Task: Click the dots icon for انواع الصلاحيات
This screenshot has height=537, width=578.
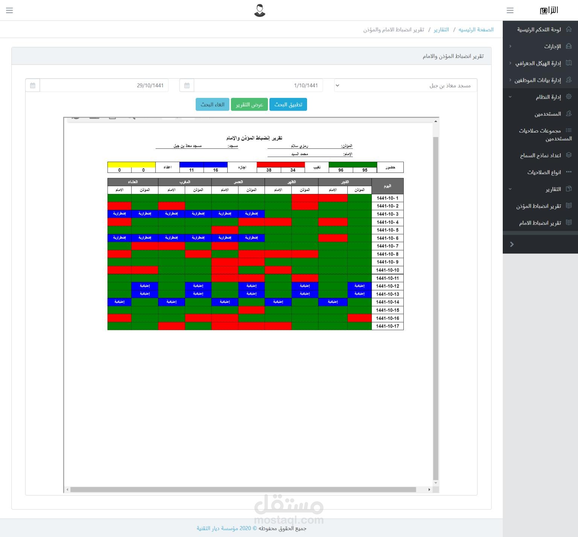Action: pos(569,172)
